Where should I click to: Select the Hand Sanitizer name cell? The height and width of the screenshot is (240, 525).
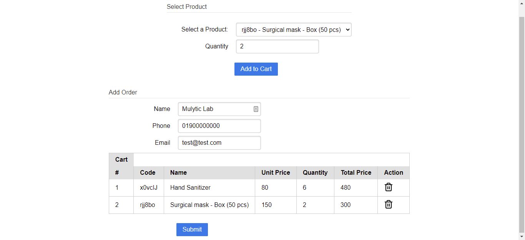click(190, 188)
